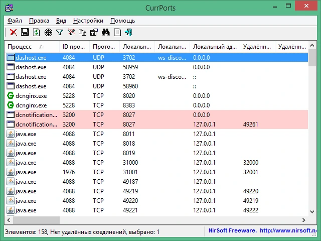
Task: Click the HTML report page icon
Action: [117, 32]
